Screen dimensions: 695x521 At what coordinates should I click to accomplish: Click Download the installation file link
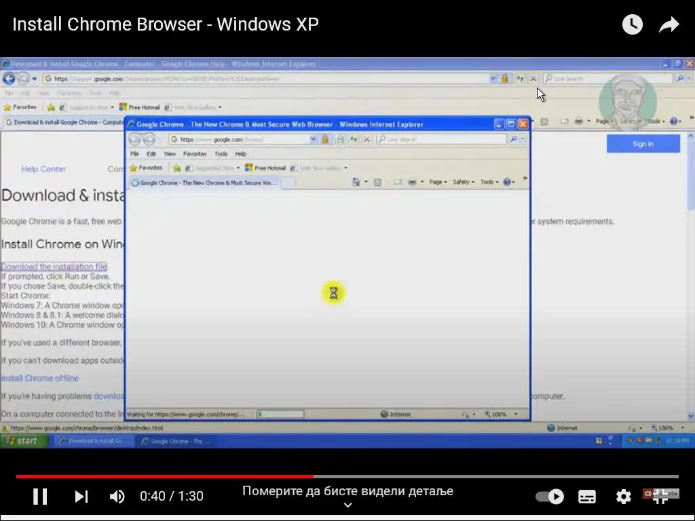(x=54, y=267)
